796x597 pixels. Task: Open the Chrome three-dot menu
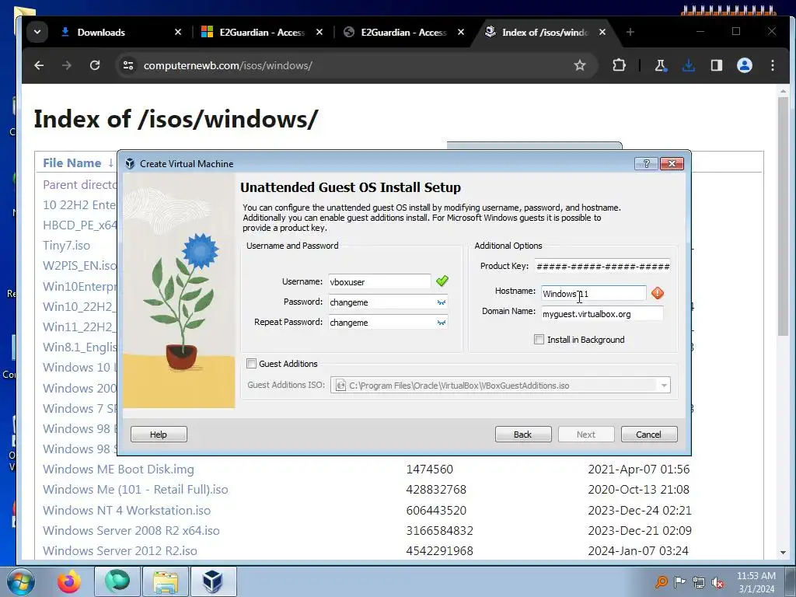(x=772, y=65)
